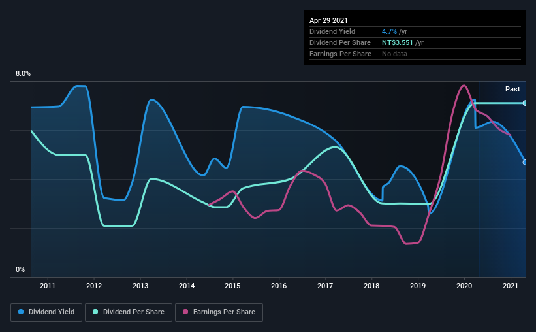Click the 'Apr 29 2021' tooltip date
The height and width of the screenshot is (332, 536).
coord(328,20)
